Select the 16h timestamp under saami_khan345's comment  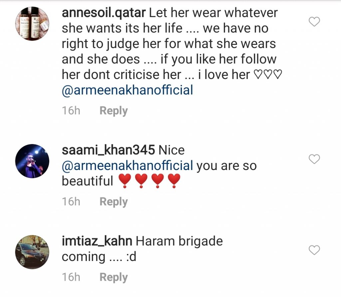[71, 202]
